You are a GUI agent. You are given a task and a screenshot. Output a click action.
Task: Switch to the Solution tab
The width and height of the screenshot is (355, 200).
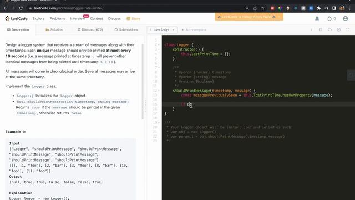(x=54, y=29)
